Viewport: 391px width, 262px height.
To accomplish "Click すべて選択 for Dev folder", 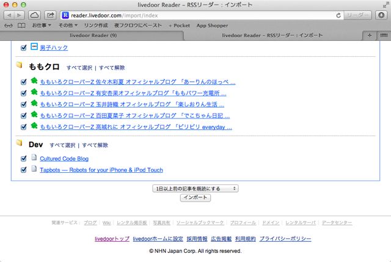I will click(62, 145).
